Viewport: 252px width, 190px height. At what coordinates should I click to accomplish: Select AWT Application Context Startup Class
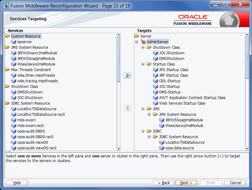(192, 98)
